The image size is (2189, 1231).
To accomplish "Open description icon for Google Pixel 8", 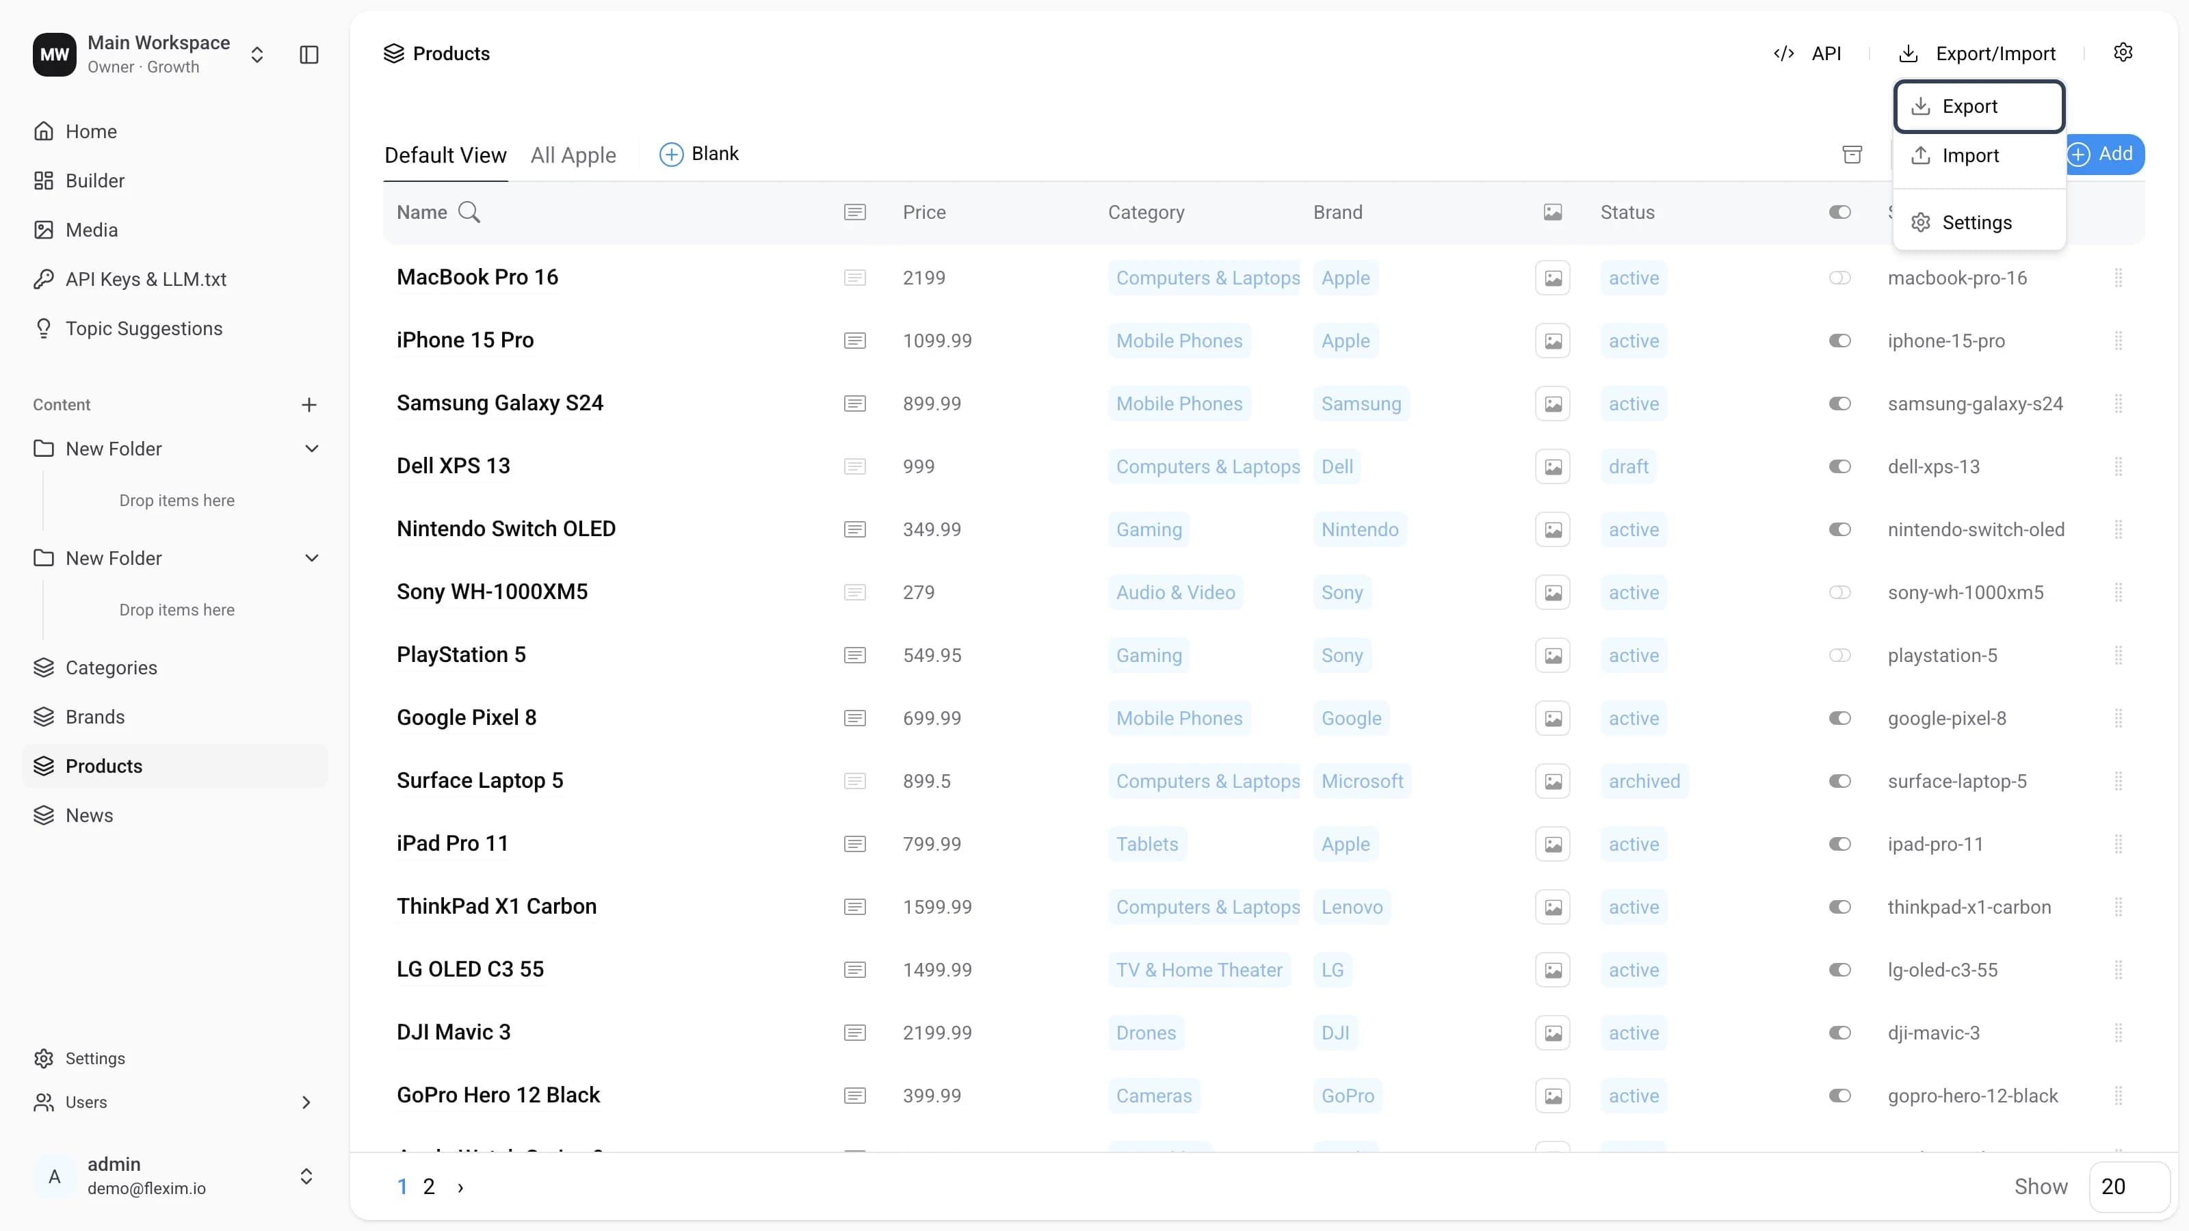I will [855, 718].
